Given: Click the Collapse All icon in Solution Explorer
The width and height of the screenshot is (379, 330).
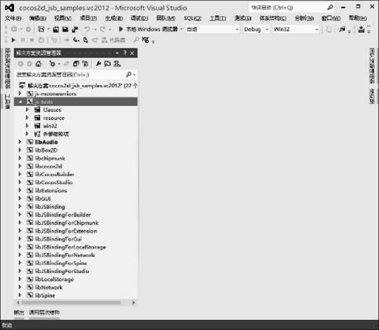Looking at the screenshot, I should point(76,64).
